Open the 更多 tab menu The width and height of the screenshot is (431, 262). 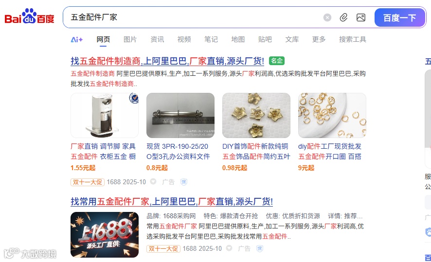pos(319,39)
